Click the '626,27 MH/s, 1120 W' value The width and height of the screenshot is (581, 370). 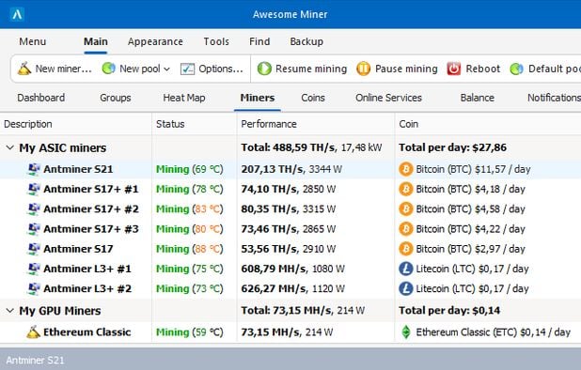click(293, 289)
